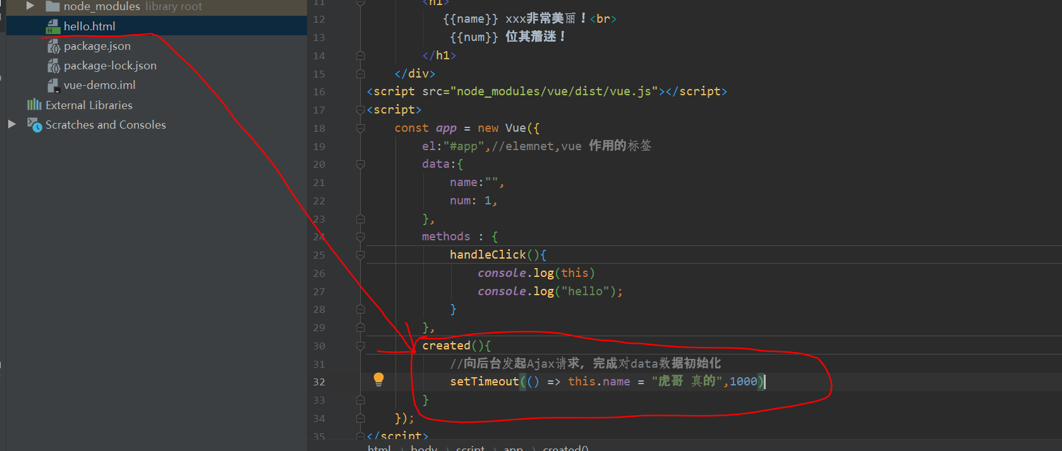Viewport: 1062px width, 451px height.
Task: Click 'app' in the breadcrumb bar
Action: (x=513, y=448)
